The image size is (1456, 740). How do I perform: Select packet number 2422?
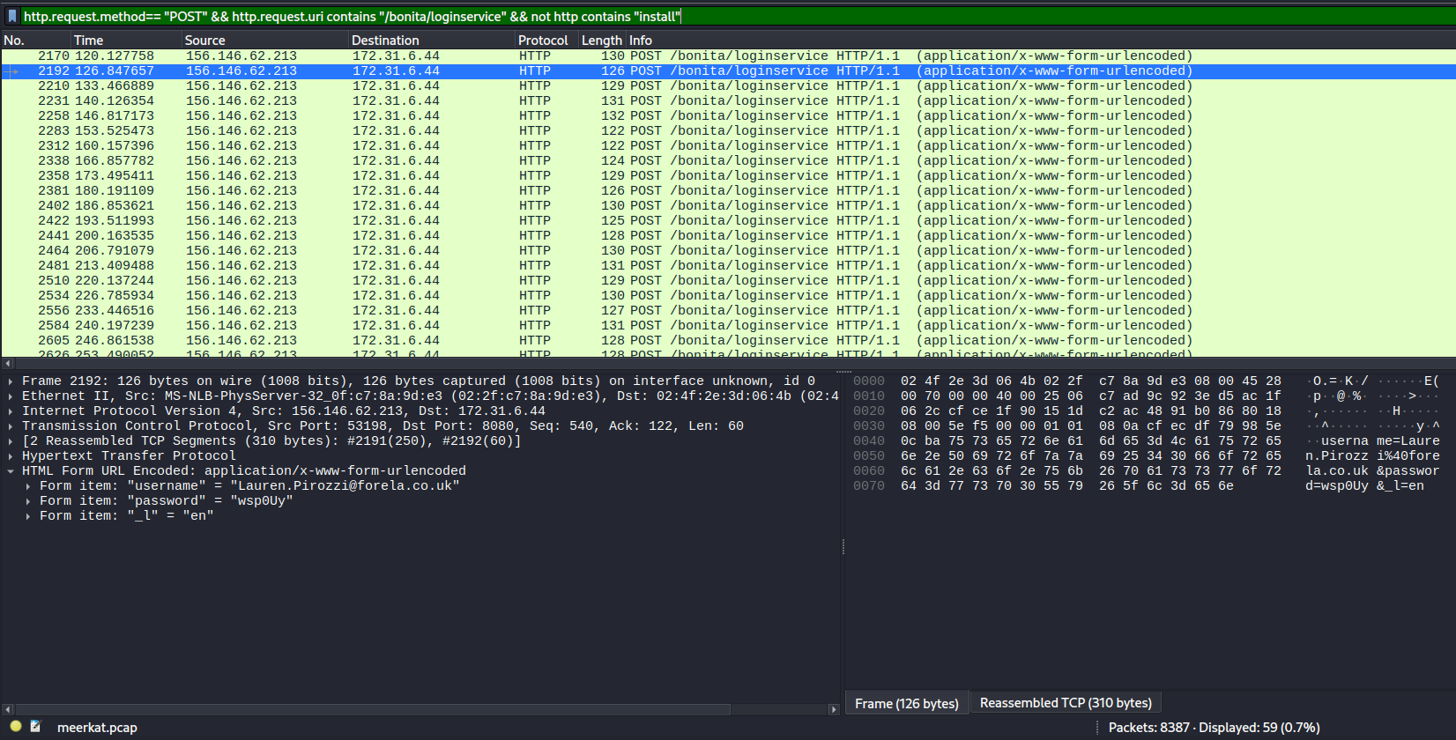(728, 221)
